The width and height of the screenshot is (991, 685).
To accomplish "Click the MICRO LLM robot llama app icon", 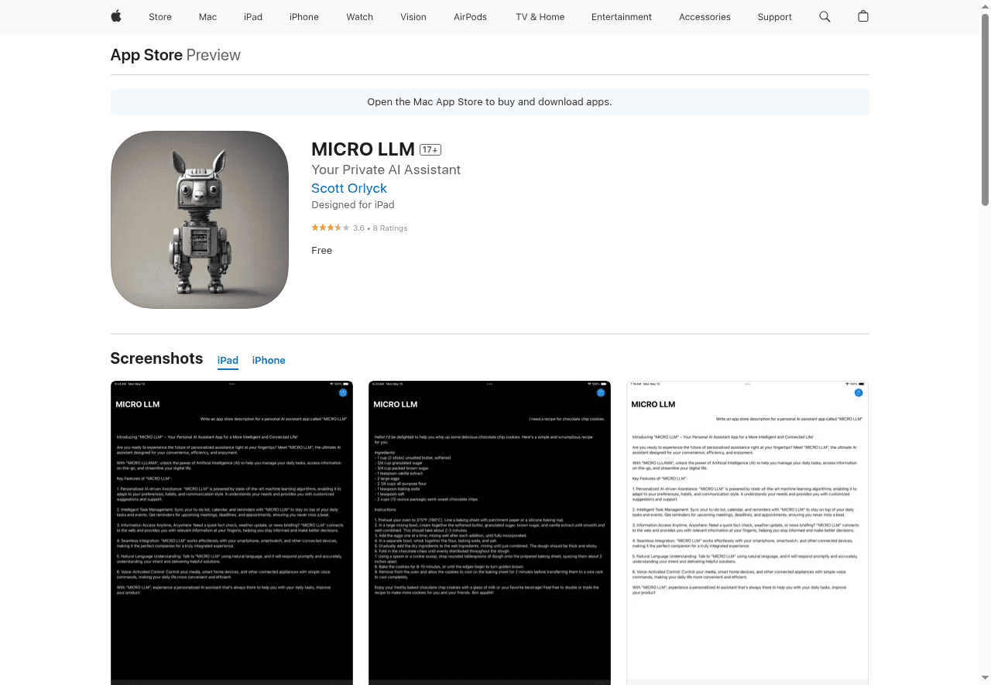I will (200, 220).
